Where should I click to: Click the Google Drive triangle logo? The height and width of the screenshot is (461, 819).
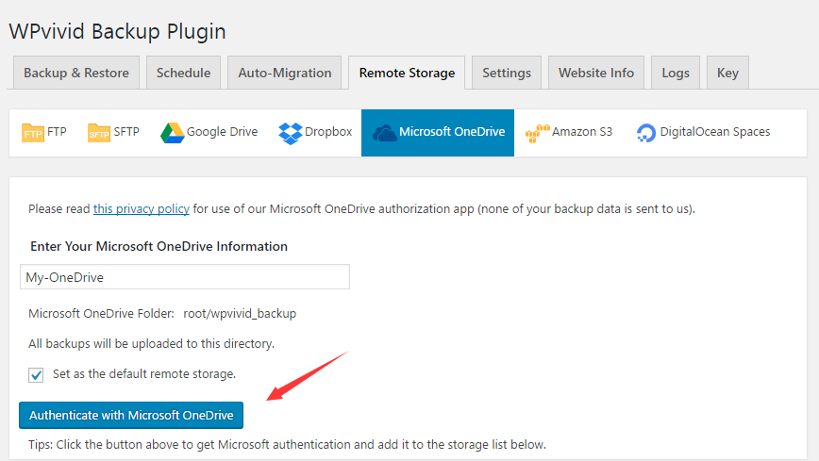(x=173, y=133)
